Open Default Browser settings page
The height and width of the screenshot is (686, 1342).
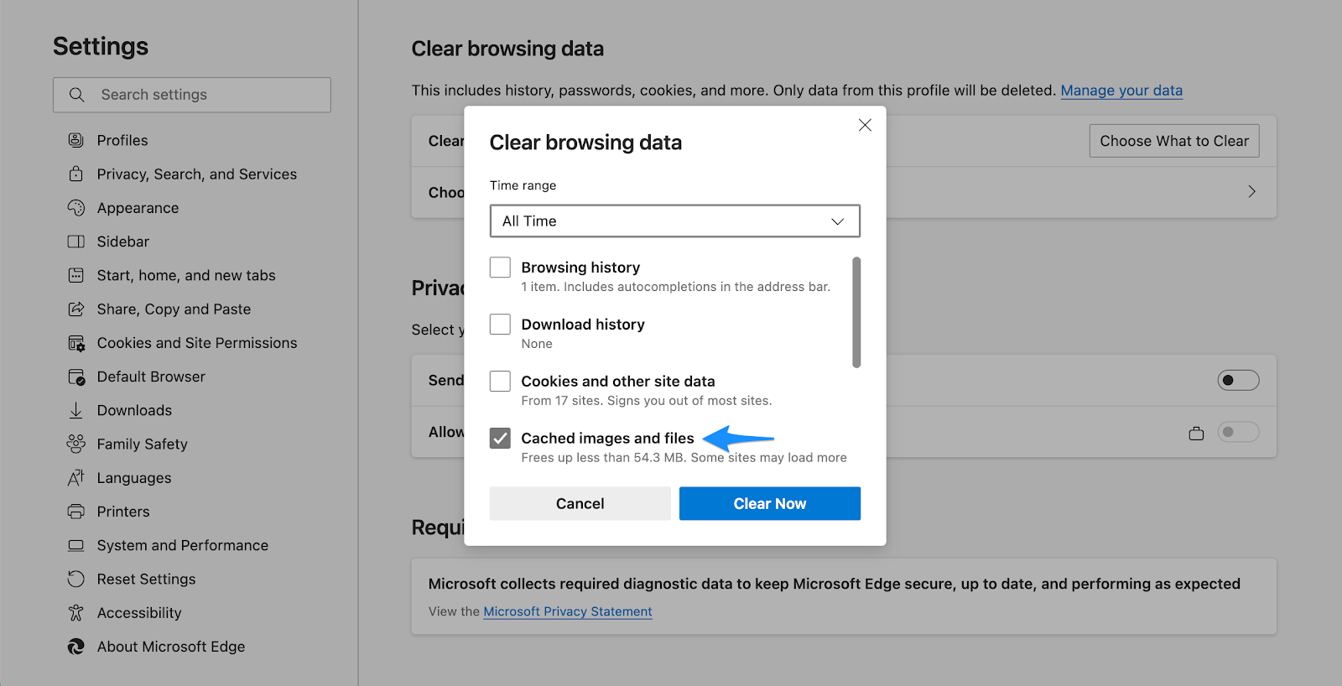tap(151, 377)
